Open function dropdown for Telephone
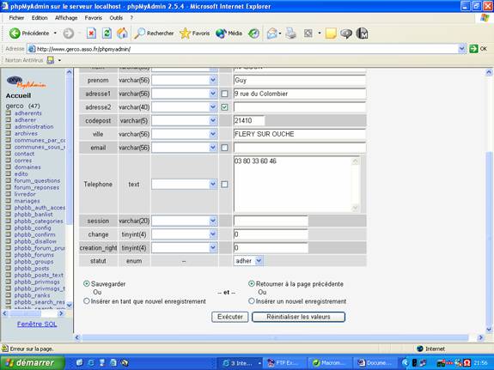Screen dimensions: 494x370 [x=185, y=185]
